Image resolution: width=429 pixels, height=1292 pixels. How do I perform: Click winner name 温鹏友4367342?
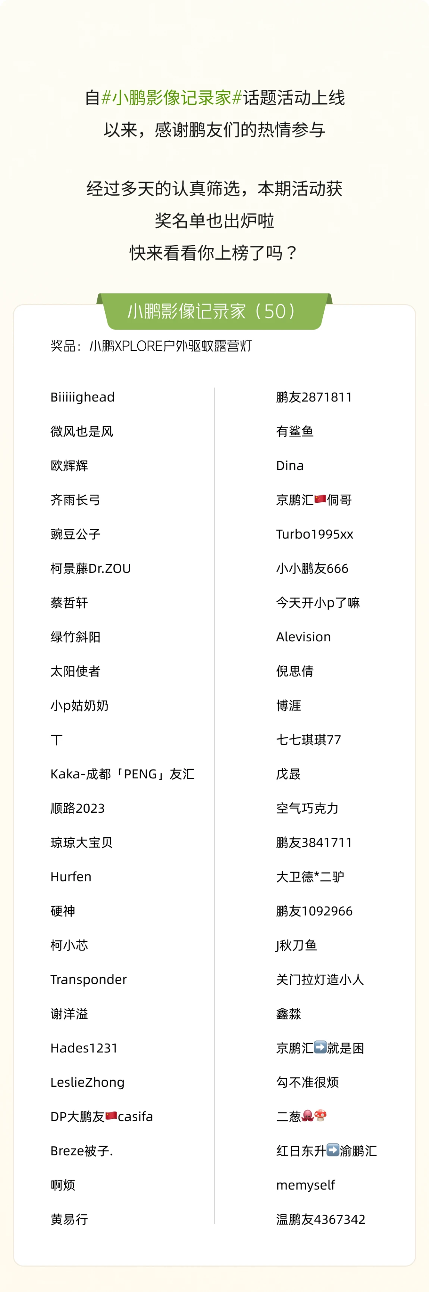[x=321, y=1219]
